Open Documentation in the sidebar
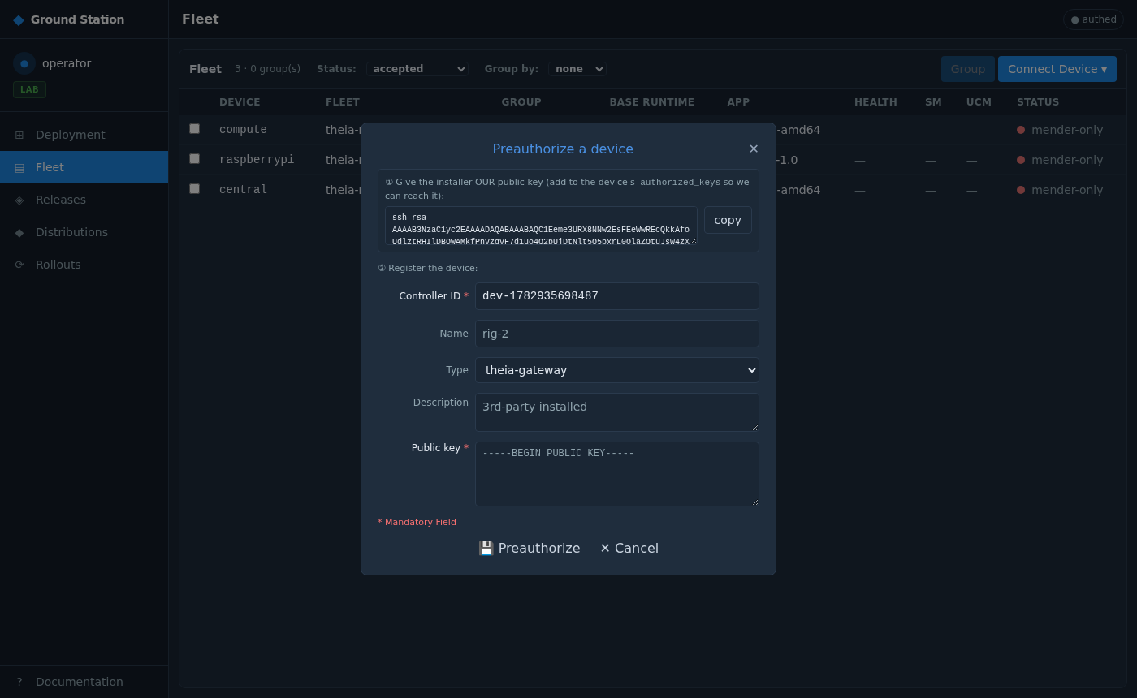 pos(84,682)
